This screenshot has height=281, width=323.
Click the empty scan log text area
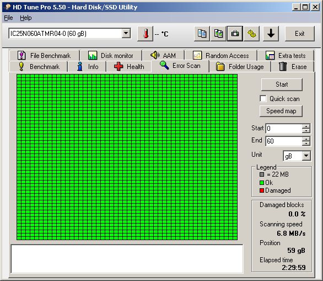(x=127, y=259)
